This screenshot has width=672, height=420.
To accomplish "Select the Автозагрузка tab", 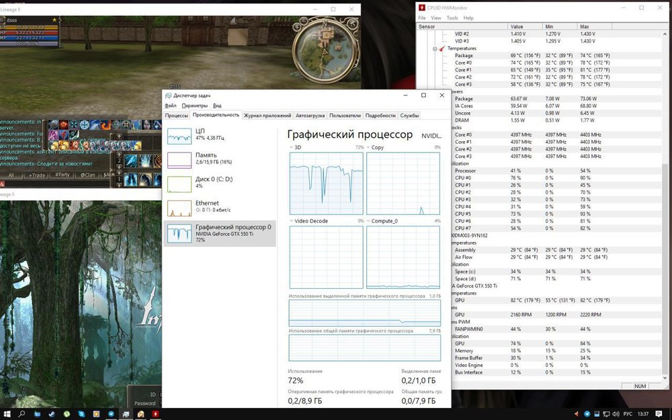I will pyautogui.click(x=310, y=116).
